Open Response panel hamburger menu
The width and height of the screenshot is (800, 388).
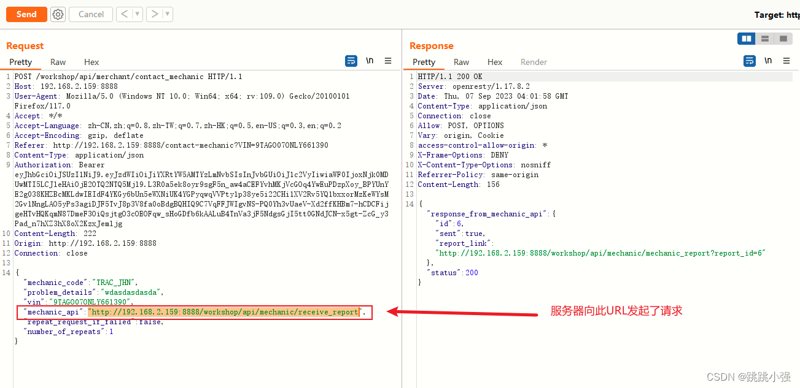pyautogui.click(x=786, y=61)
